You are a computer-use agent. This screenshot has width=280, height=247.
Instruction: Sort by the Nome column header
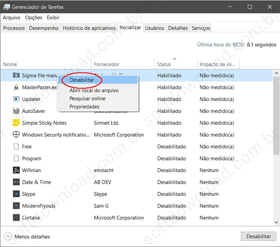[10, 65]
